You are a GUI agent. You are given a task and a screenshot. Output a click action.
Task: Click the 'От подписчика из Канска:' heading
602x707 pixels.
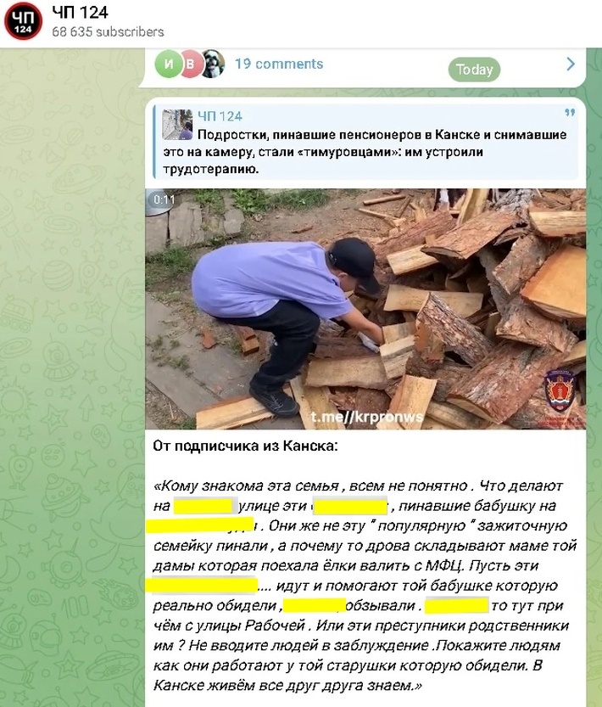245,446
